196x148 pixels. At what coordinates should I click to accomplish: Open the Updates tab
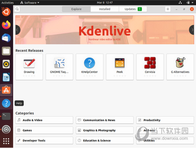click(x=133, y=9)
